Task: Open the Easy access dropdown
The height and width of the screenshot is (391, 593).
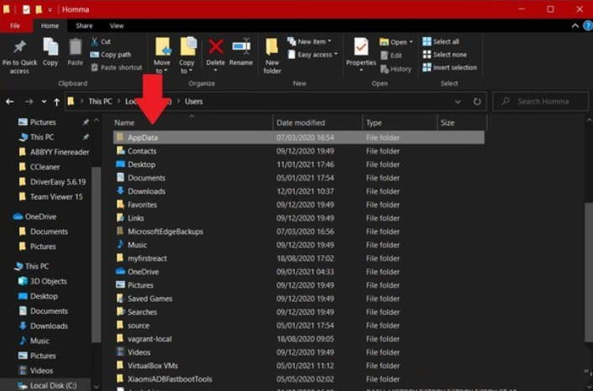Action: pos(312,55)
